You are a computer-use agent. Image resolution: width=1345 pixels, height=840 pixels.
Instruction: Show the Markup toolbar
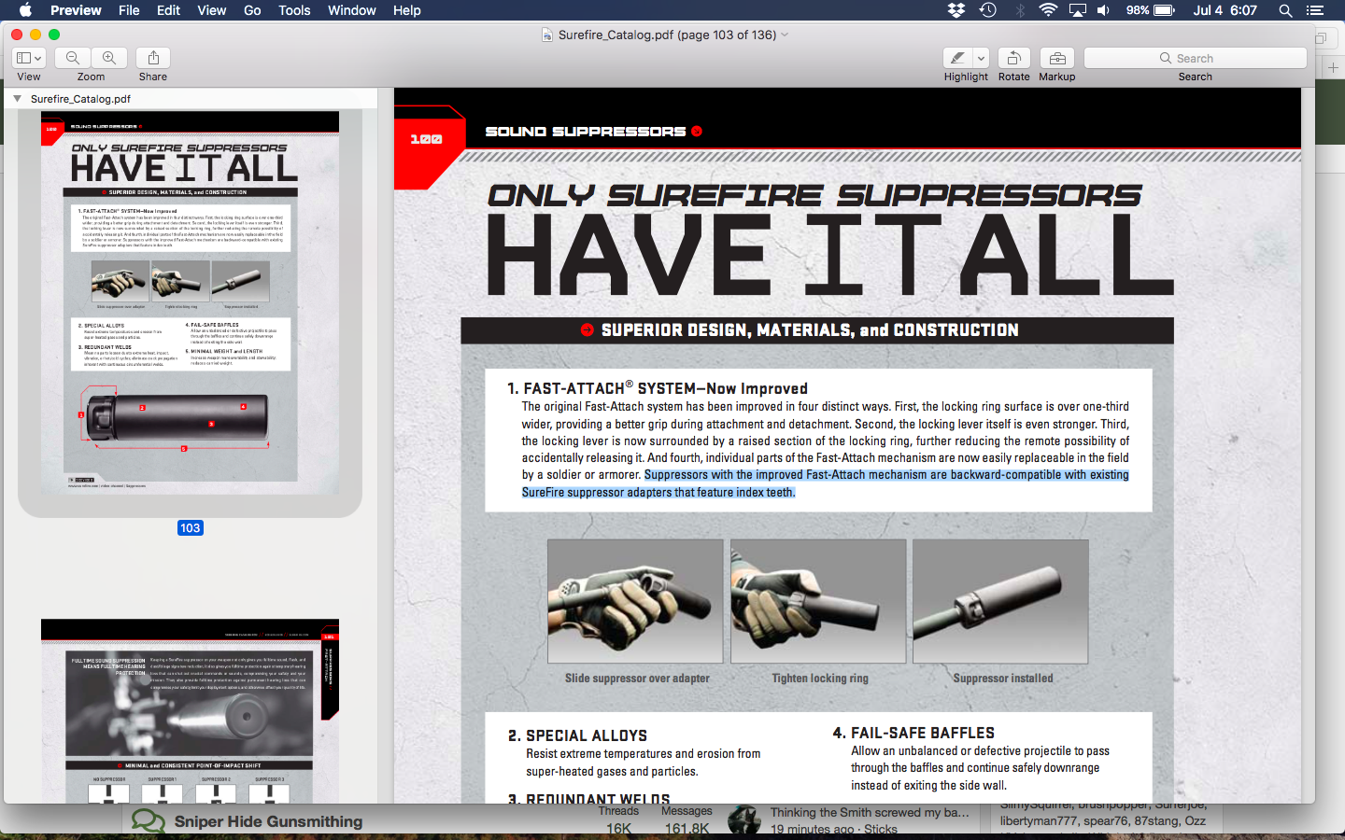[1057, 58]
